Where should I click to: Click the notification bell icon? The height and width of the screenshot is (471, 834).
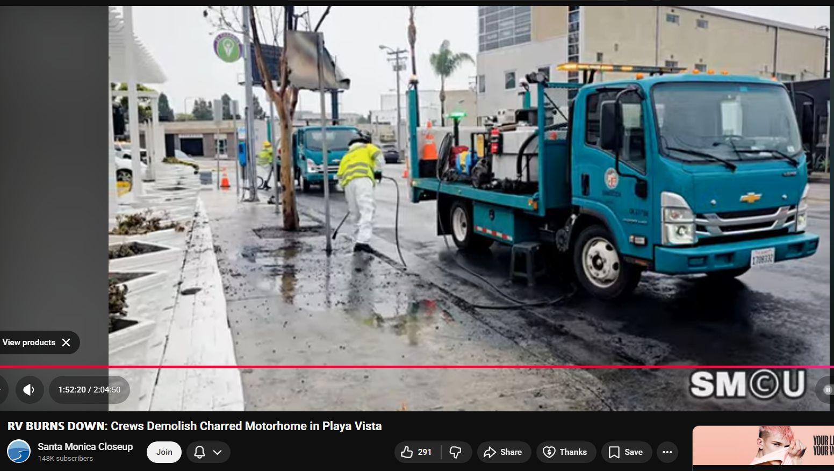pyautogui.click(x=199, y=452)
